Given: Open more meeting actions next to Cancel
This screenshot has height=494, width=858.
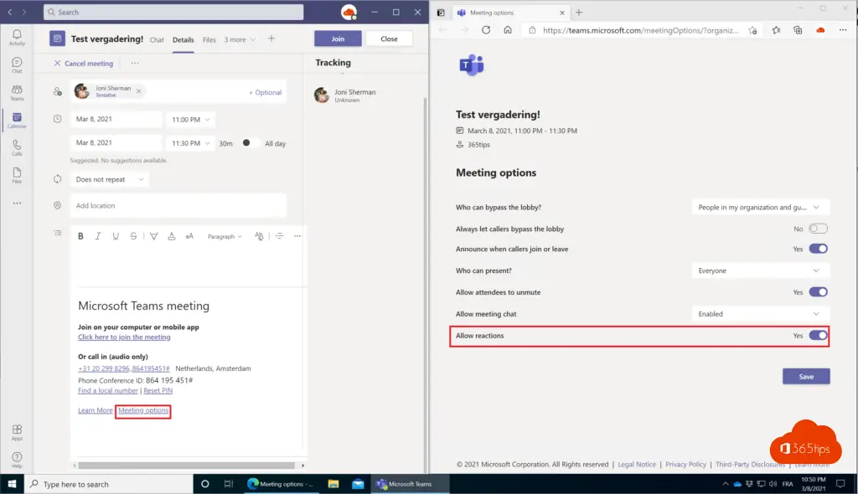Looking at the screenshot, I should (135, 63).
